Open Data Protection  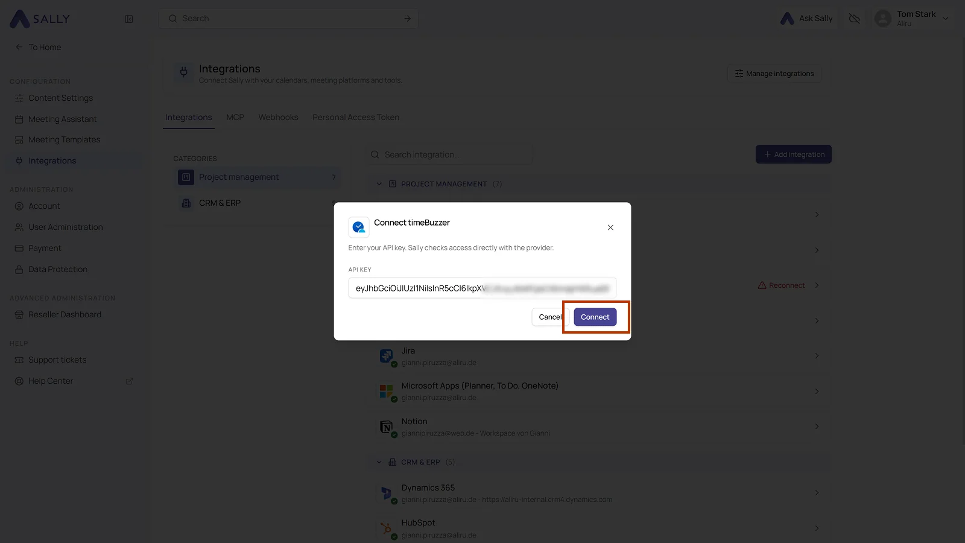click(x=57, y=269)
